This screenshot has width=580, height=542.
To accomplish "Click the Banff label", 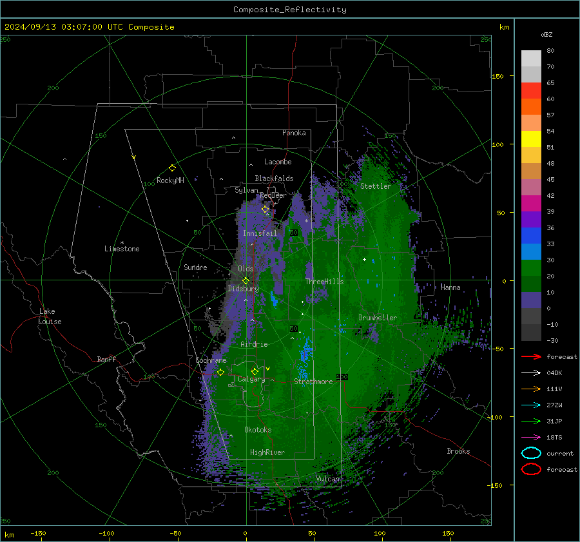I will [106, 360].
